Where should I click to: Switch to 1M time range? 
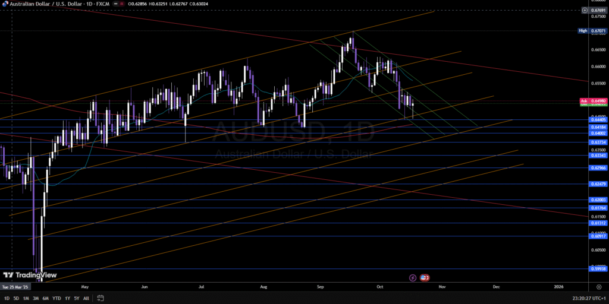tap(26, 298)
